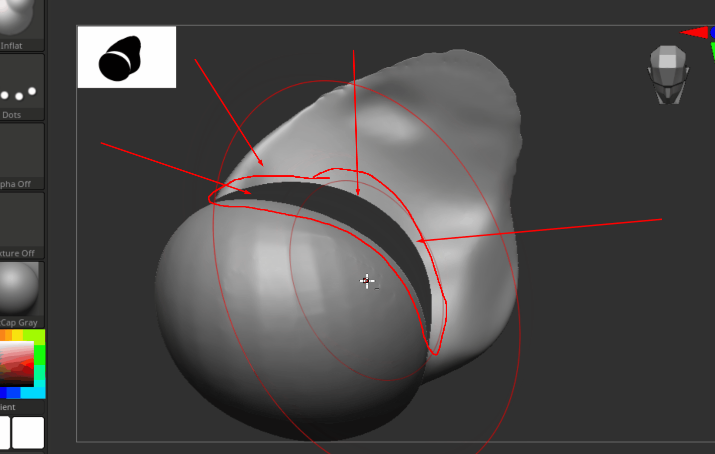Click the white main color swatch
Image resolution: width=715 pixels, height=454 pixels.
click(x=28, y=432)
